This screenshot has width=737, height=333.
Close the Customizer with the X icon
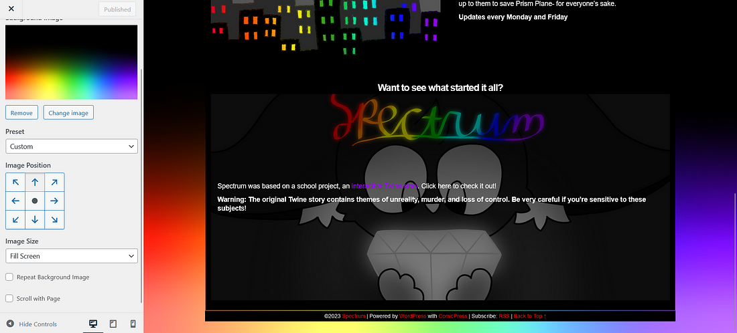(11, 9)
